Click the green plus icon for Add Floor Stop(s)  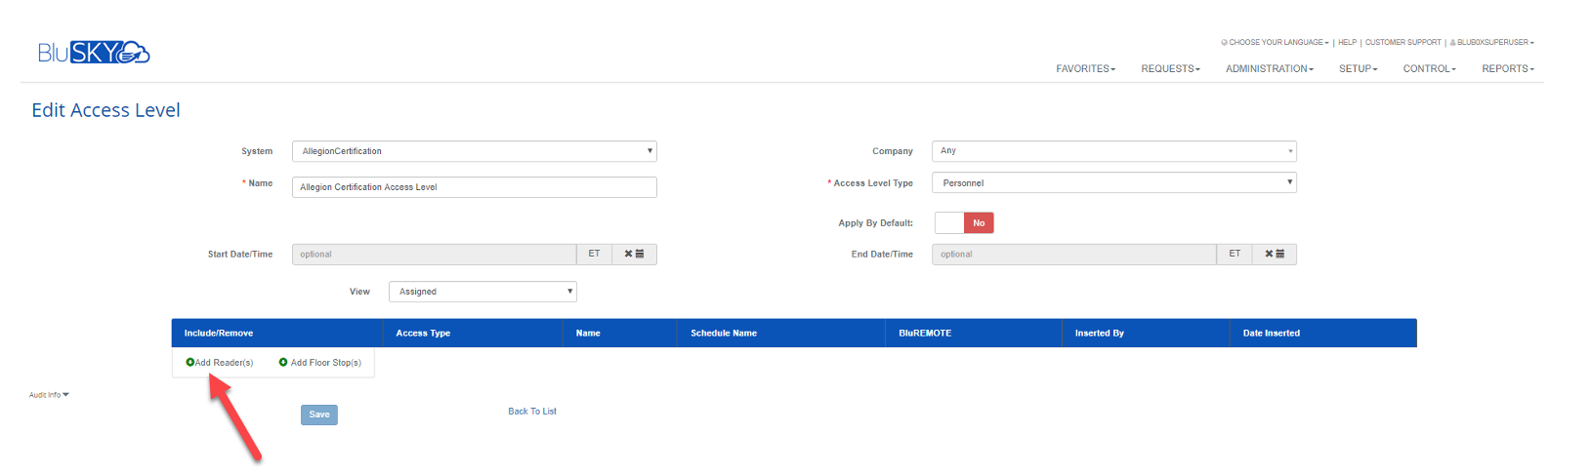click(x=283, y=362)
